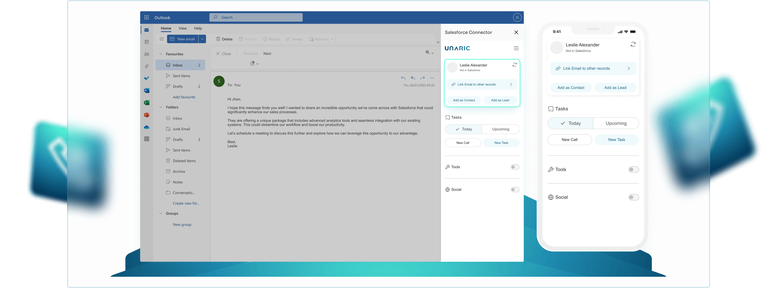The image size is (771, 288).
Task: Open the Deleted Items folder
Action: click(x=184, y=161)
